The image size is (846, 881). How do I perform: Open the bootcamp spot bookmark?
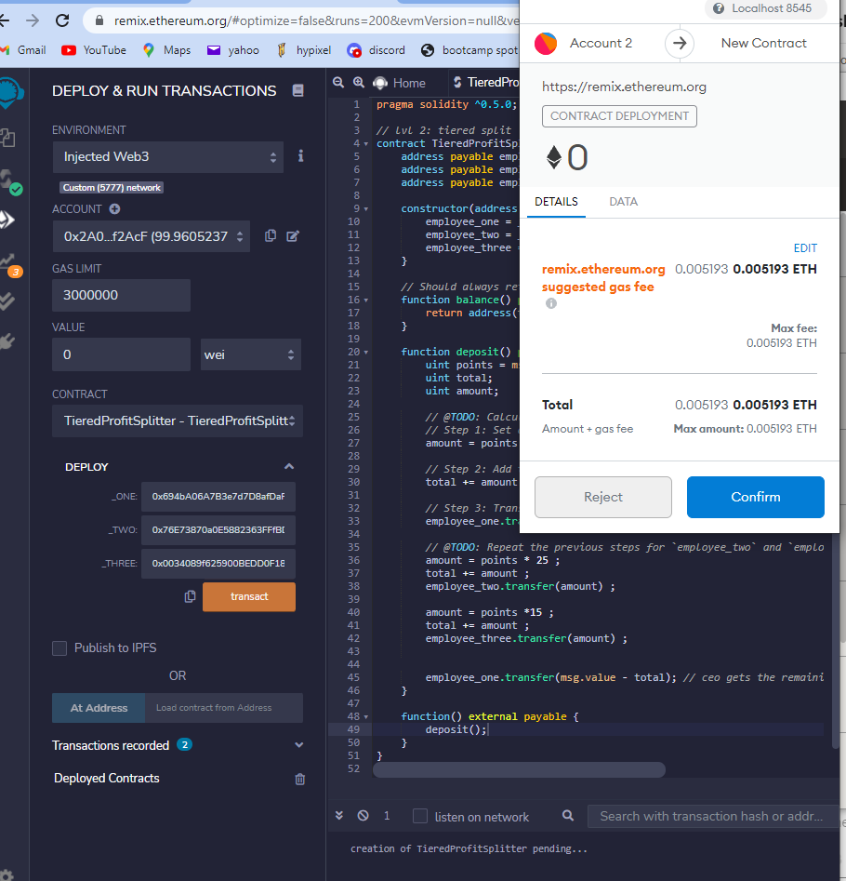[470, 50]
